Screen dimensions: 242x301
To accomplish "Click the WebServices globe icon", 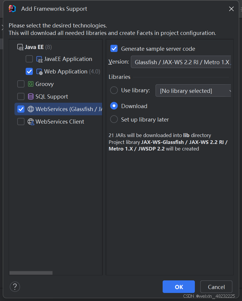I will coord(31,109).
